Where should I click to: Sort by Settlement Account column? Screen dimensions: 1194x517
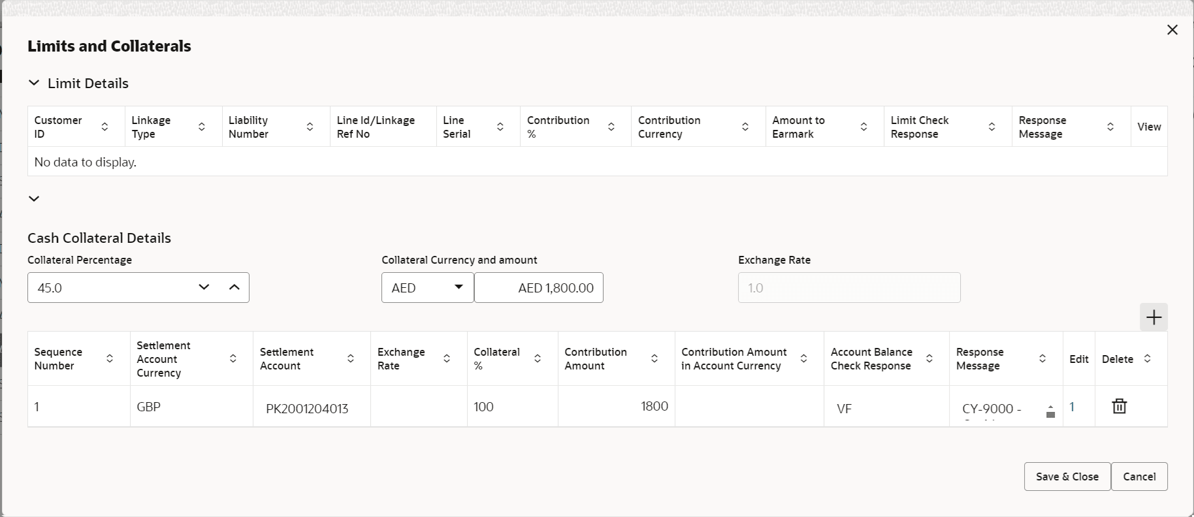351,358
